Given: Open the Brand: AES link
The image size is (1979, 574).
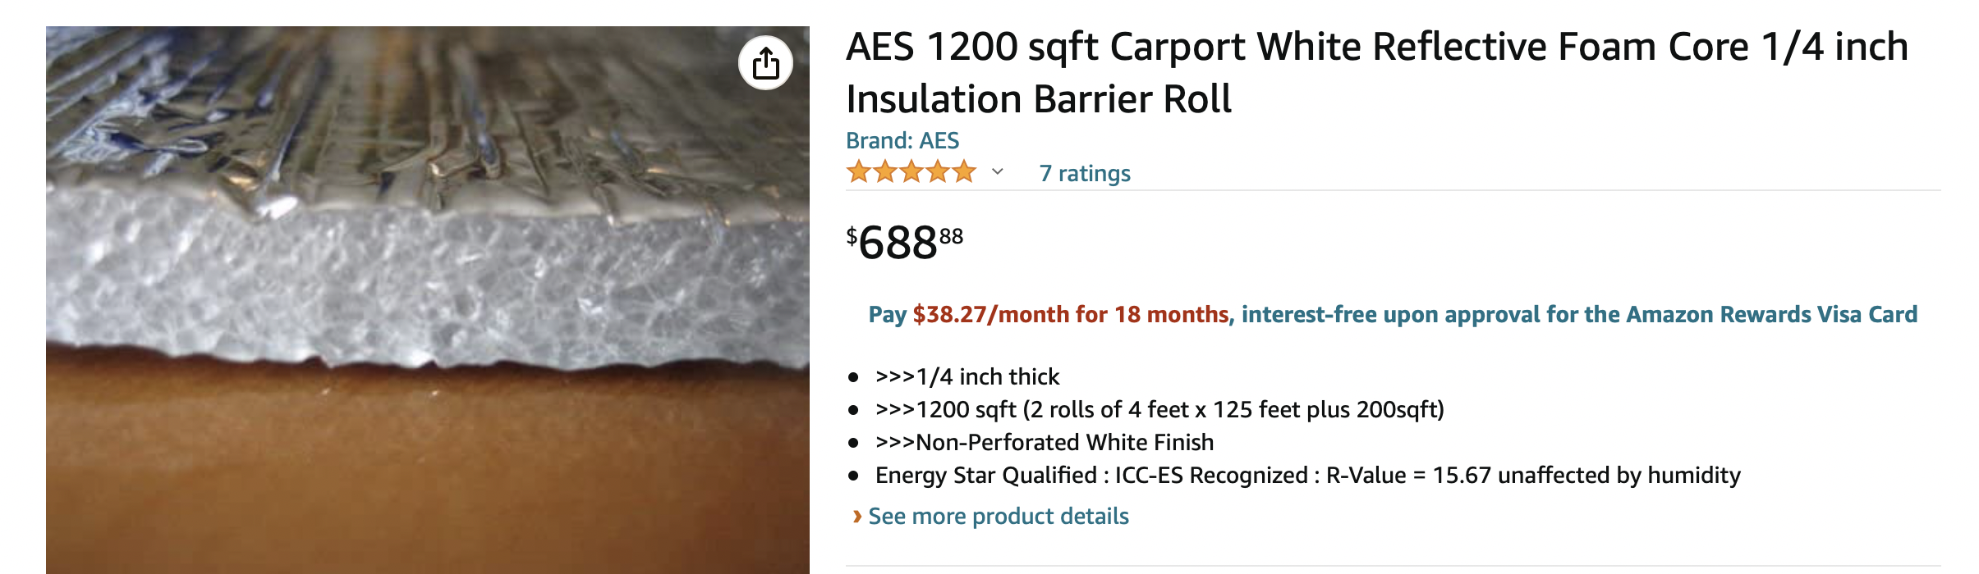Looking at the screenshot, I should point(902,141).
